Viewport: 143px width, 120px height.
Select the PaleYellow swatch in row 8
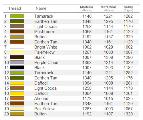[x=17, y=52]
